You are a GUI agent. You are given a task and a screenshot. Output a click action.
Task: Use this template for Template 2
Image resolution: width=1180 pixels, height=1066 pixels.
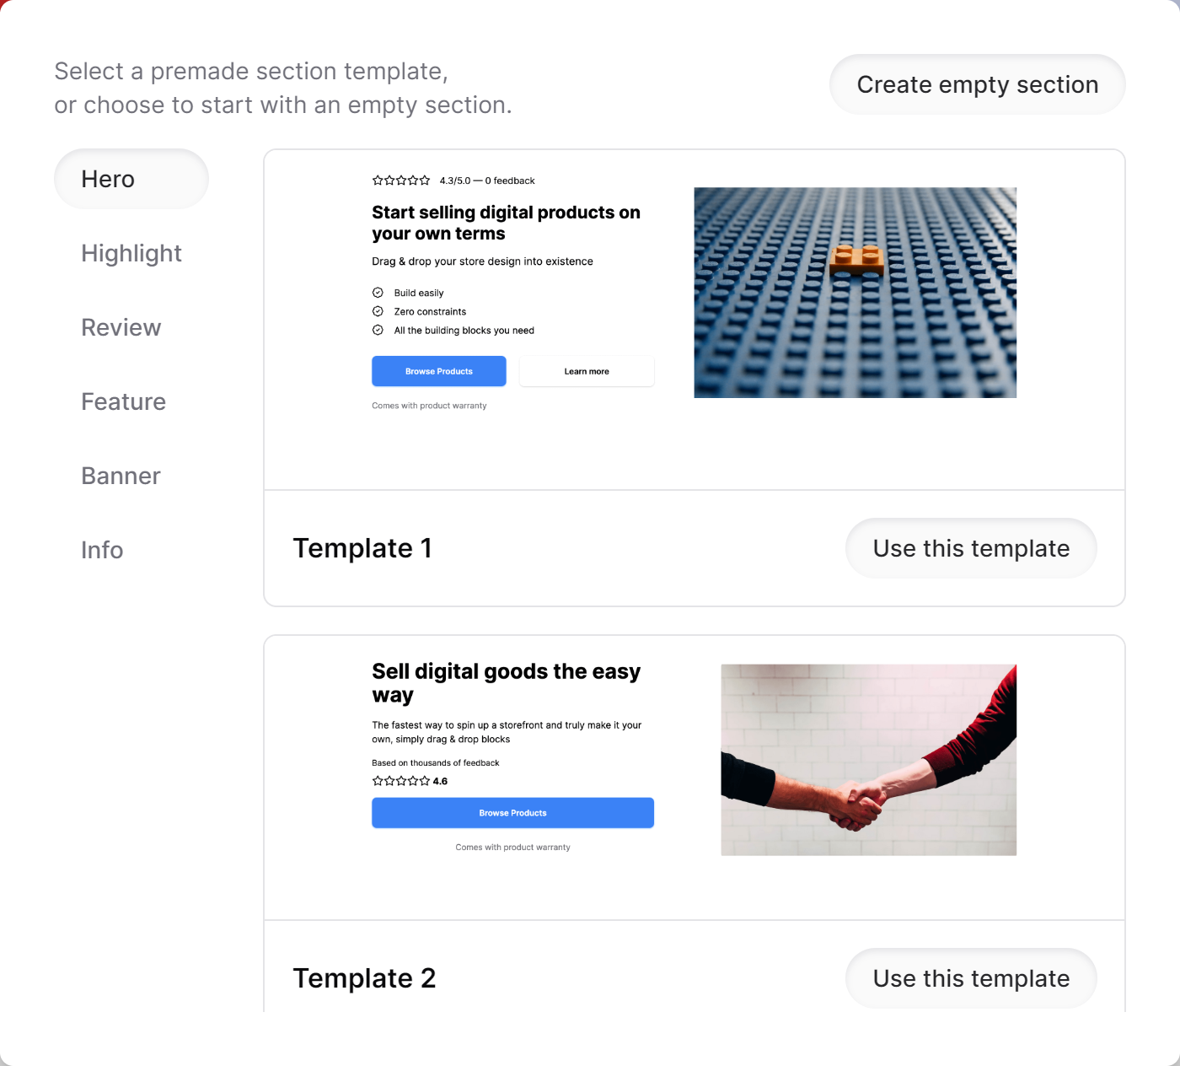(x=971, y=978)
